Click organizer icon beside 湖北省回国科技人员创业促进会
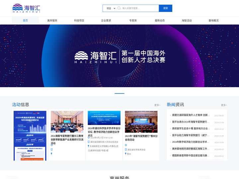 89,142
